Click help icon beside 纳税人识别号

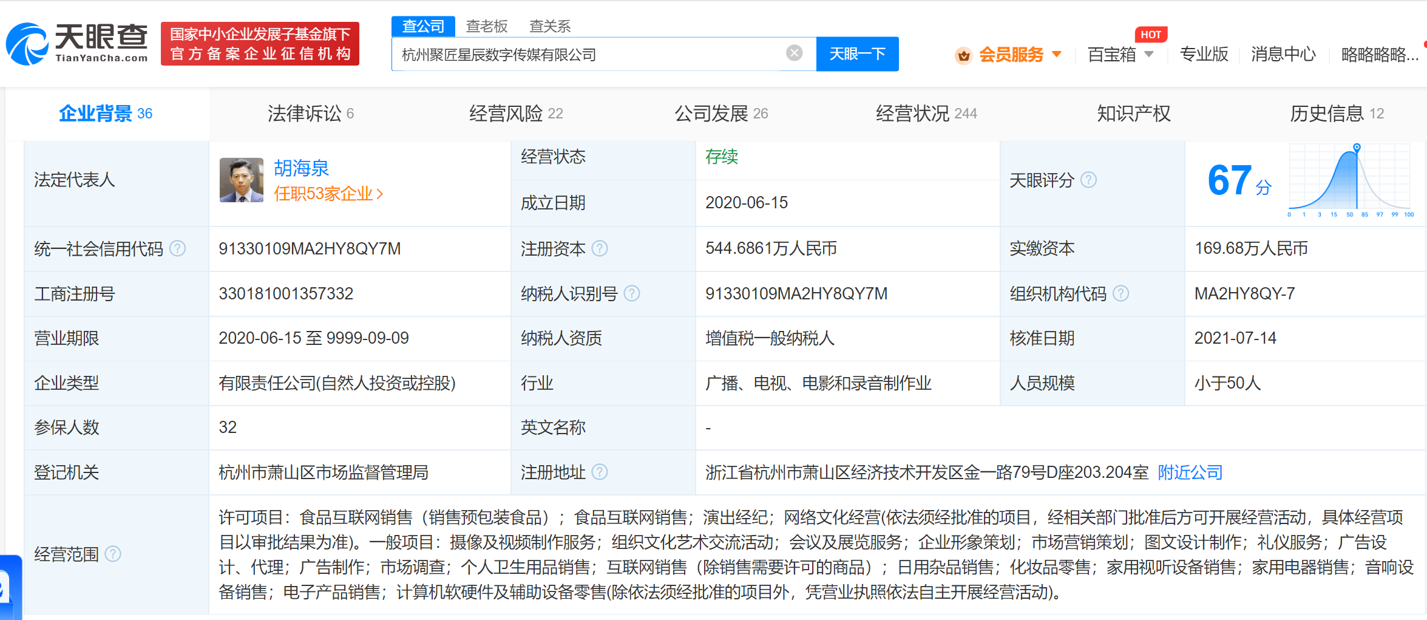tap(632, 293)
